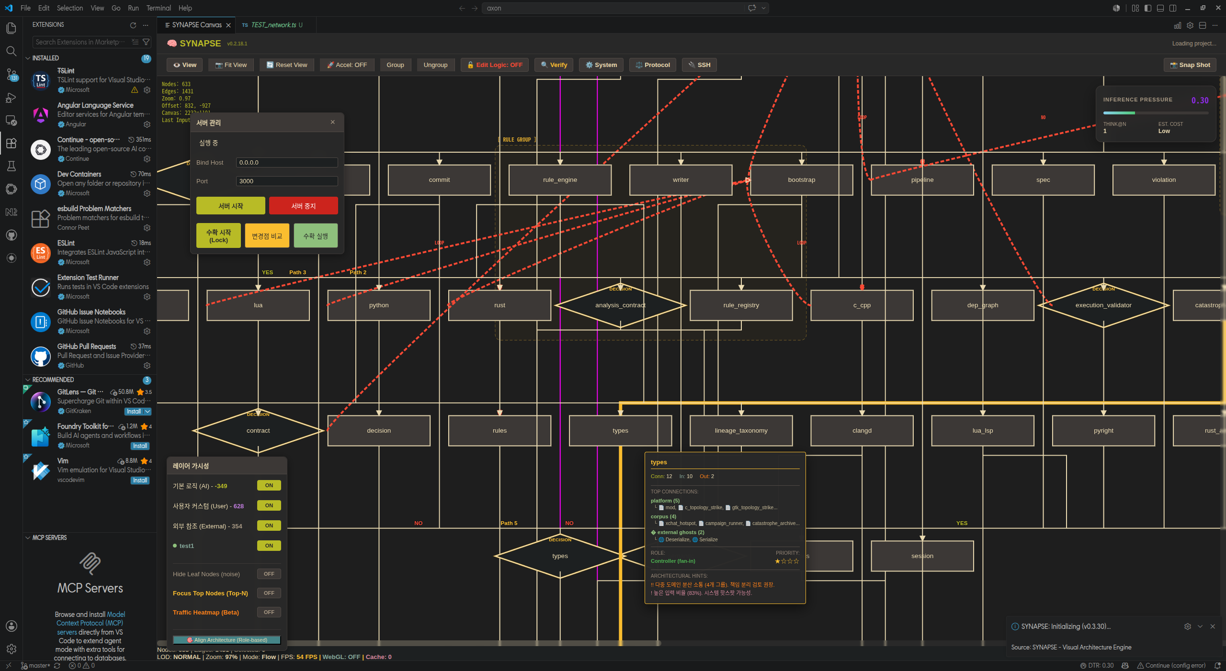Open the Accounts icon in activity bar

point(11,626)
